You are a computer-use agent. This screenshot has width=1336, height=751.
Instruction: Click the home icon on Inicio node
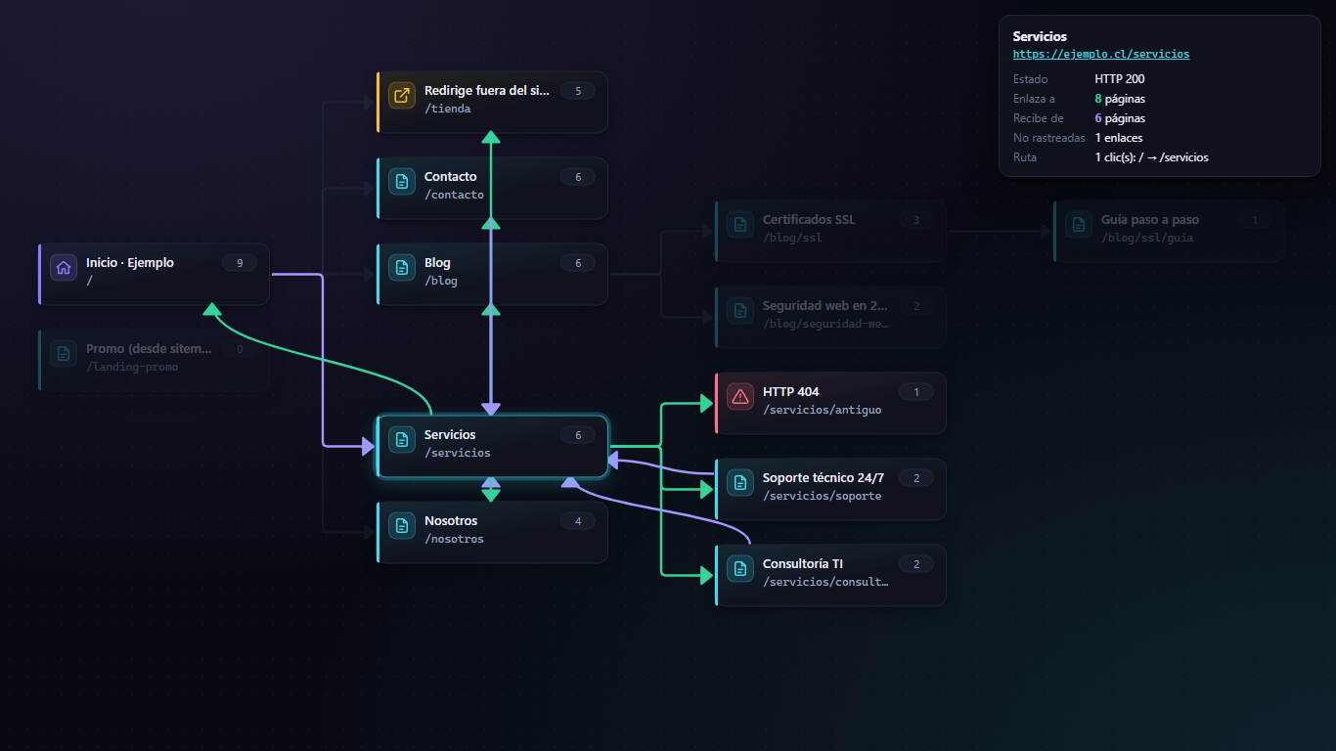64,268
